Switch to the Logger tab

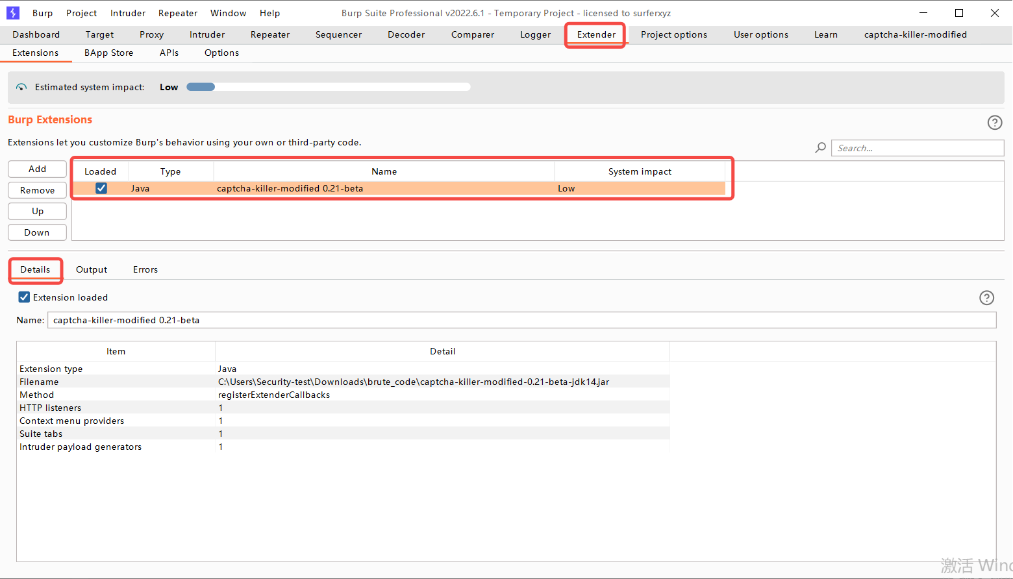tap(535, 34)
